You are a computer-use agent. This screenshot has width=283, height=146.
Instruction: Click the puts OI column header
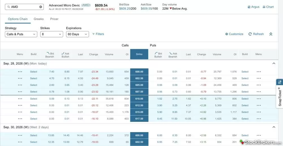click(235, 54)
